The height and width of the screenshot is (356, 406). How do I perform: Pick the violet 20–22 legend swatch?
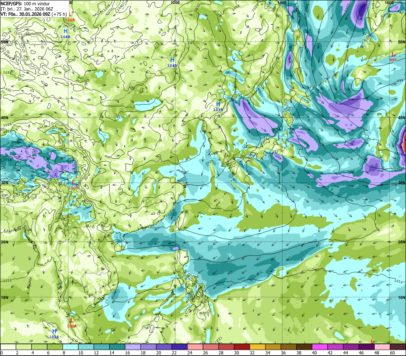coord(164,347)
